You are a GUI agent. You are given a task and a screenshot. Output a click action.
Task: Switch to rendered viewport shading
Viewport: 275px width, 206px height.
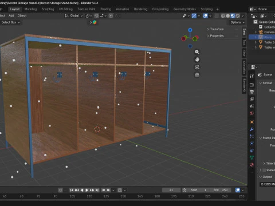point(238,15)
